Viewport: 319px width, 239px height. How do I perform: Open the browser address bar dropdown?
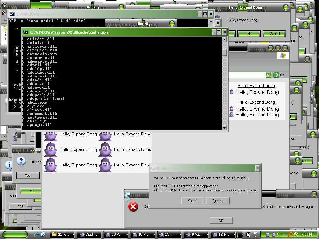268,75
